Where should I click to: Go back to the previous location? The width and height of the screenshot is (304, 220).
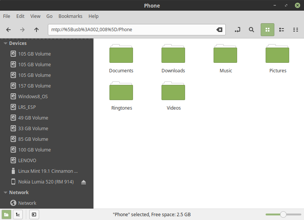click(8, 30)
